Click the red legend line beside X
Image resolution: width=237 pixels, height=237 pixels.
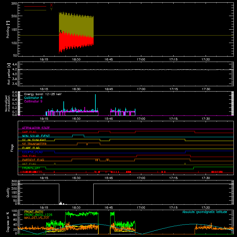click(x=35, y=6)
